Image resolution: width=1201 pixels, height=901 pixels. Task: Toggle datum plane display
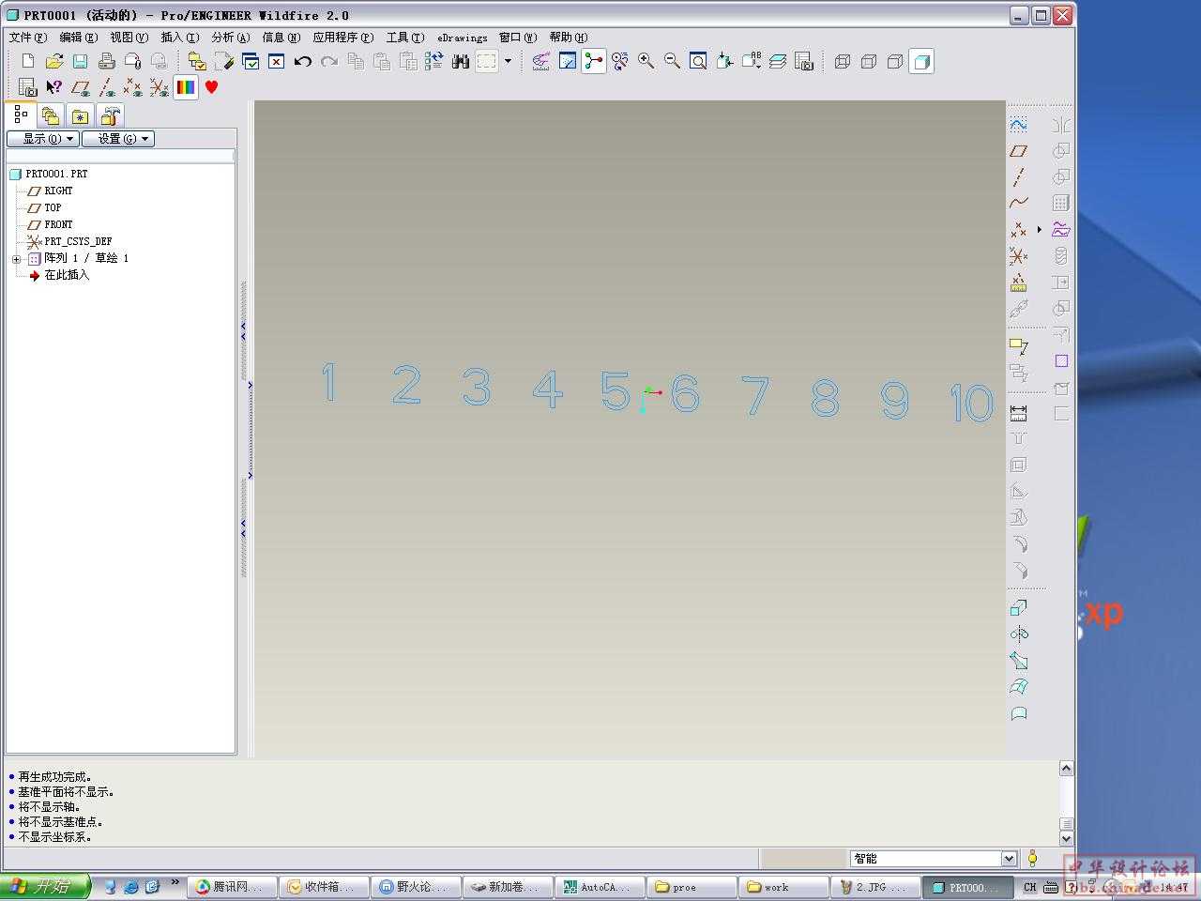pos(81,87)
